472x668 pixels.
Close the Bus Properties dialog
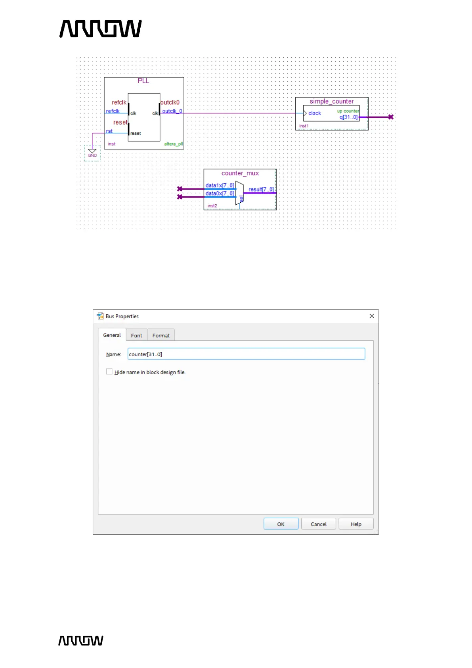click(372, 316)
